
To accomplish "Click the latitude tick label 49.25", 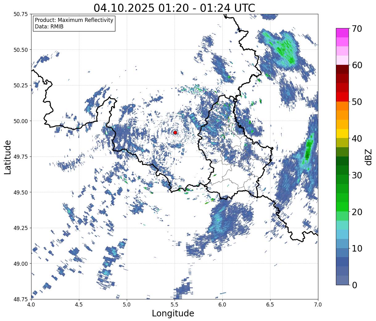I will pos(21,228).
